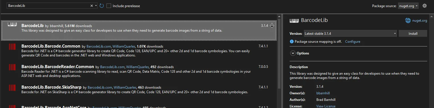Open the Configure package source mapping link
Screen dimensions: 434x108
coord(353,42)
